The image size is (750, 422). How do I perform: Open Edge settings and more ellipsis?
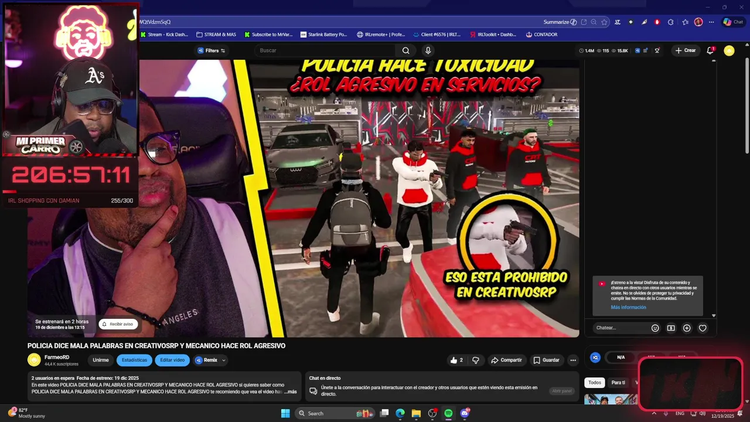pyautogui.click(x=711, y=22)
